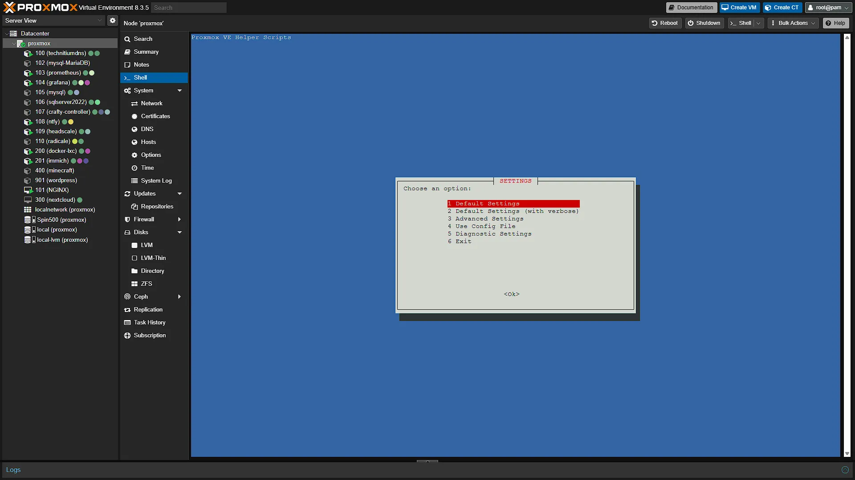Screen dimensions: 855x480
Task: Click the Reboot button
Action: [x=665, y=23]
